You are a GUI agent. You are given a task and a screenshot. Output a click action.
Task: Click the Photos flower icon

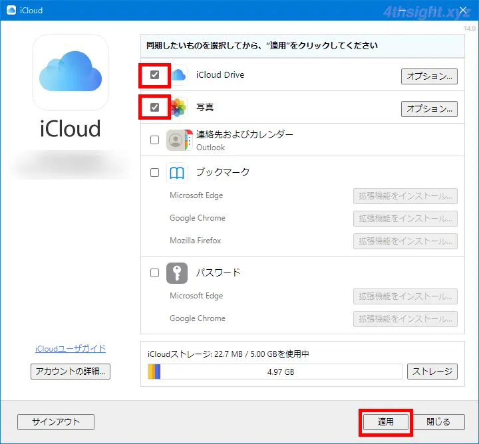[x=178, y=108]
